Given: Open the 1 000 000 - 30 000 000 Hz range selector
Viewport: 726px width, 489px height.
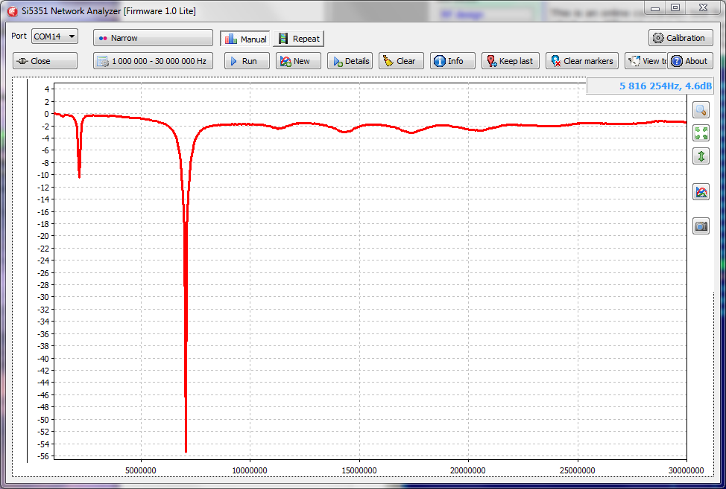Looking at the screenshot, I should point(153,61).
